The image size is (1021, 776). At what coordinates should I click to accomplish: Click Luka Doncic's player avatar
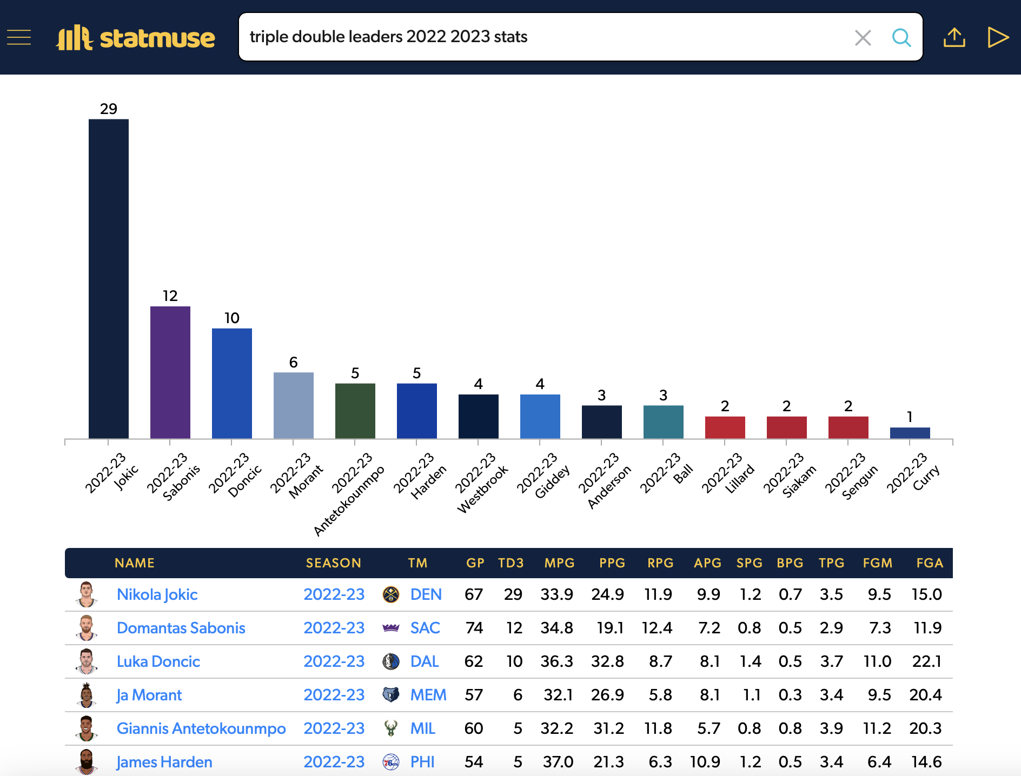(87, 661)
